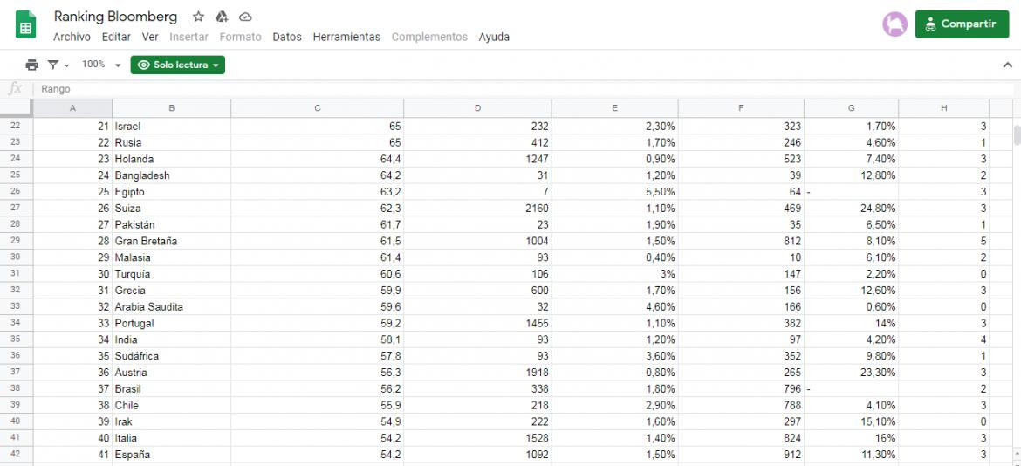Screen dimensions: 1021x466
Task: Select the cell containing Portugal
Action: (171, 323)
